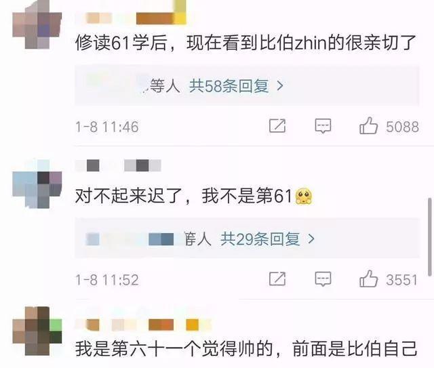Open the first commenter's username
434x368 pixels.
point(131,14)
